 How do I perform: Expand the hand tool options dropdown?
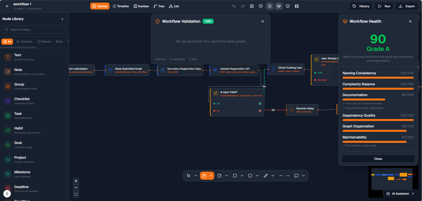coord(211,176)
